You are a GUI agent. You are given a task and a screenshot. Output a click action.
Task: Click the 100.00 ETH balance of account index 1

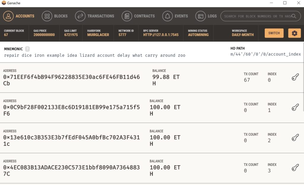pyautogui.click(x=165, y=110)
